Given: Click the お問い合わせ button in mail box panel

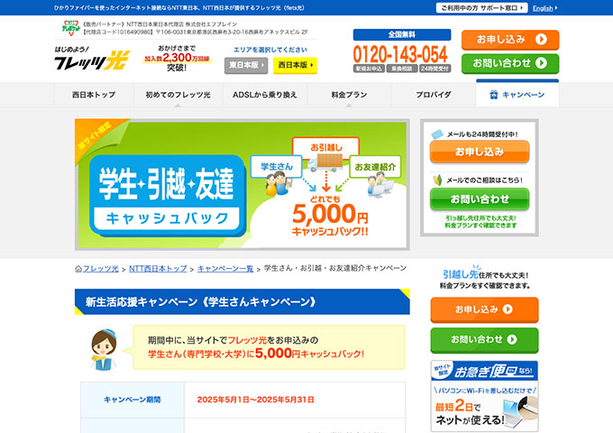Looking at the screenshot, I should (x=480, y=199).
